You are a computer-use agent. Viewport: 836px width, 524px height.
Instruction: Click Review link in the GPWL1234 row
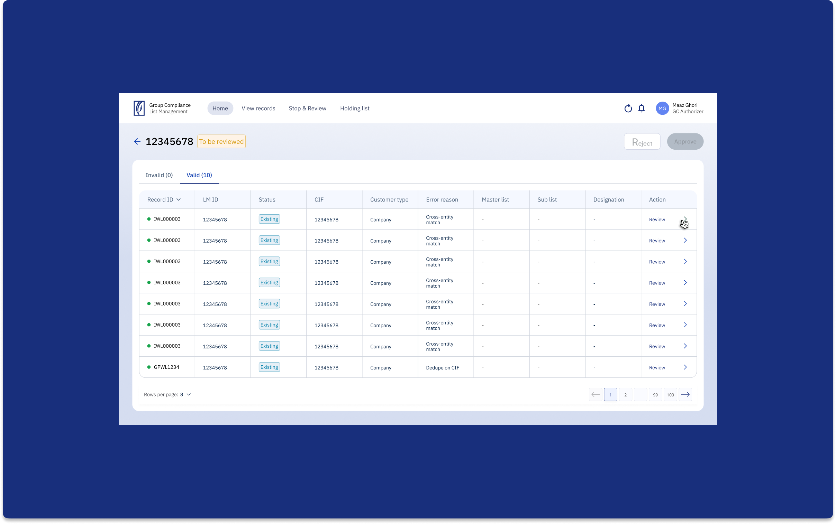click(x=657, y=367)
